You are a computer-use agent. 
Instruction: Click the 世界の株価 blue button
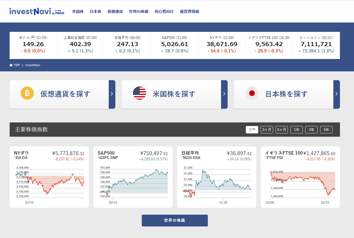coord(175,220)
